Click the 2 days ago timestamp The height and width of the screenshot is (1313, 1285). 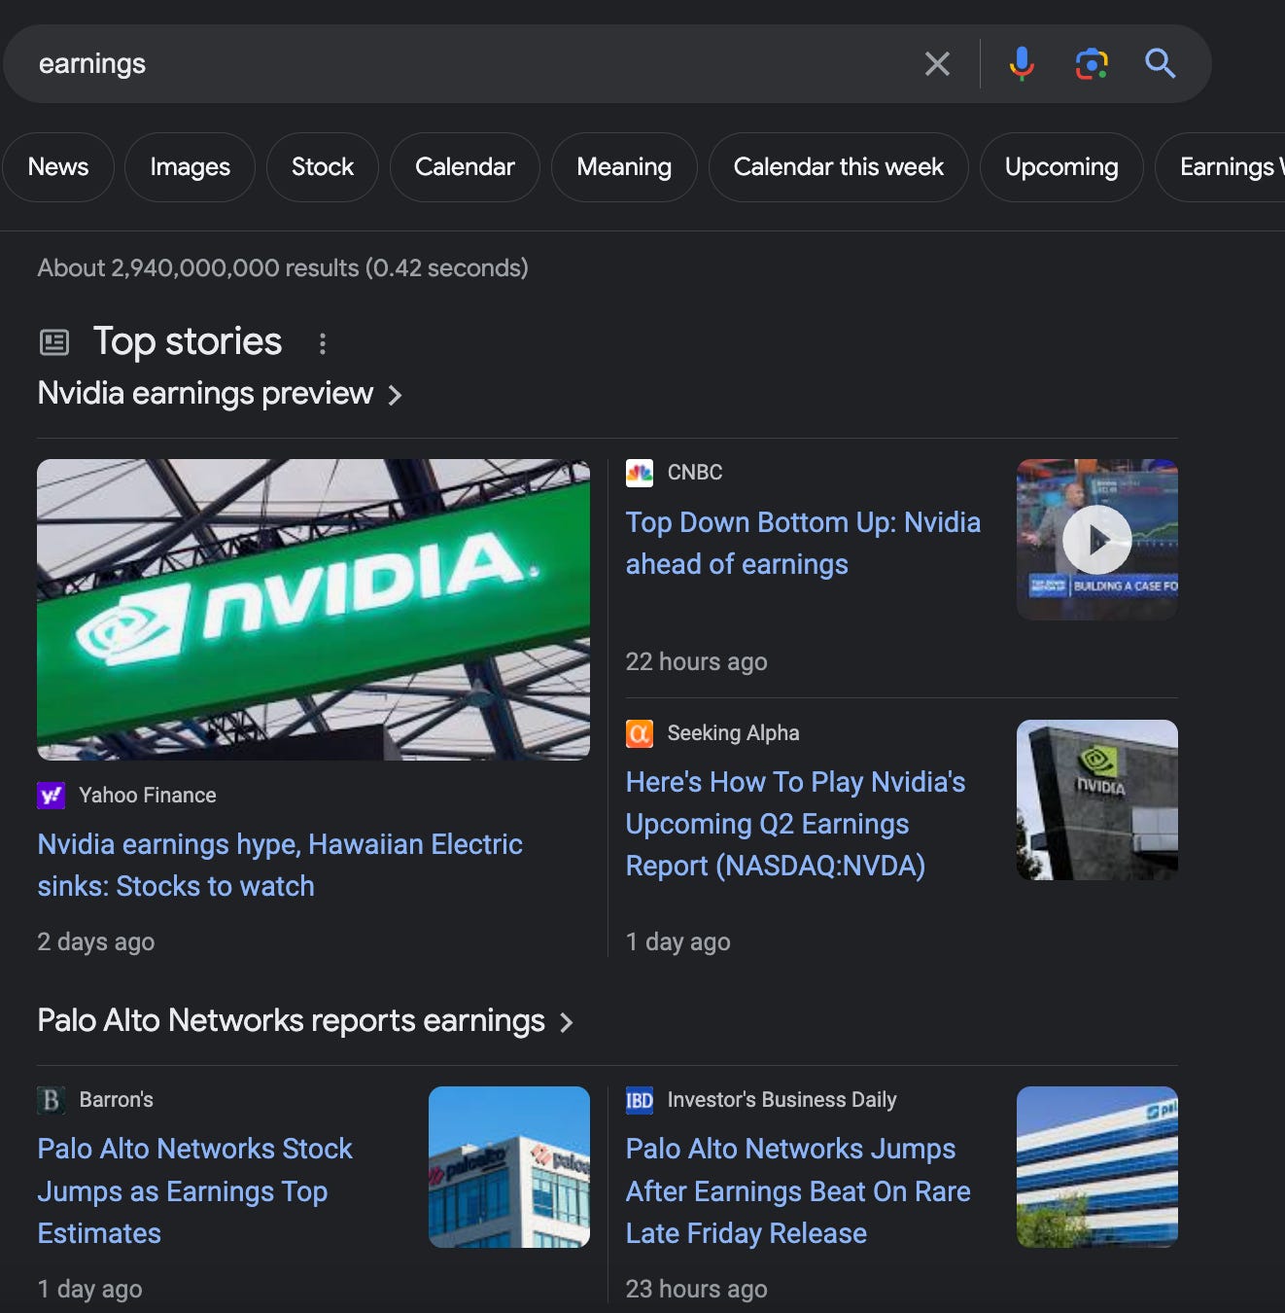tap(95, 942)
